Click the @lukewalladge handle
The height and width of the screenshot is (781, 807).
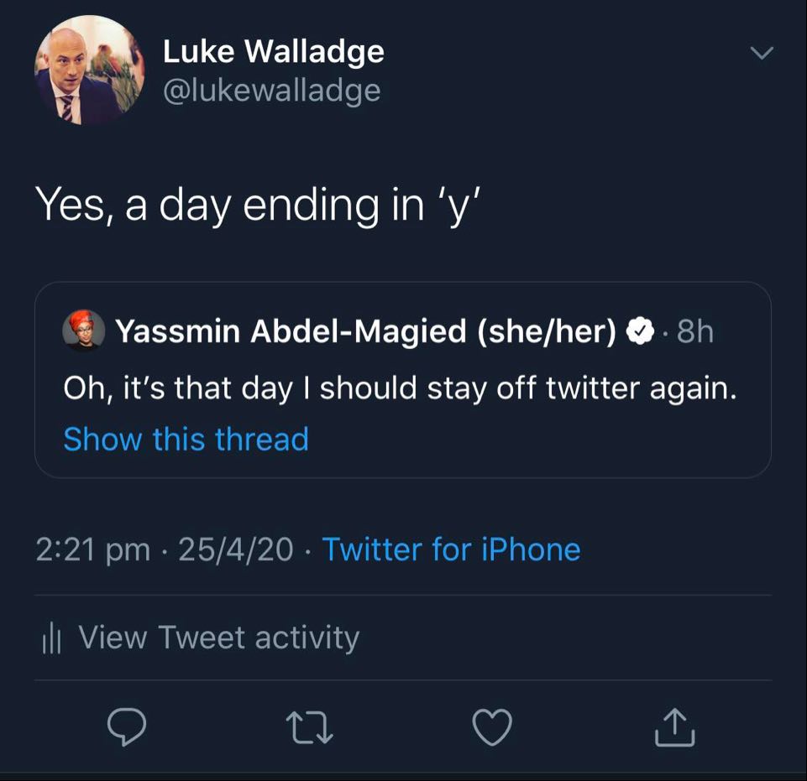pyautogui.click(x=271, y=90)
